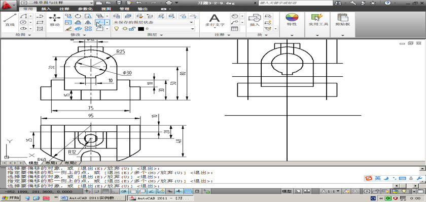Screen dimensions: 426x202
Task: Select the Hatch drawing tool
Action: [x=40, y=28]
